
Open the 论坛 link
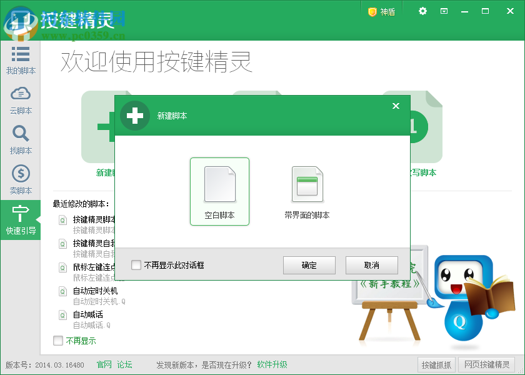tap(124, 364)
